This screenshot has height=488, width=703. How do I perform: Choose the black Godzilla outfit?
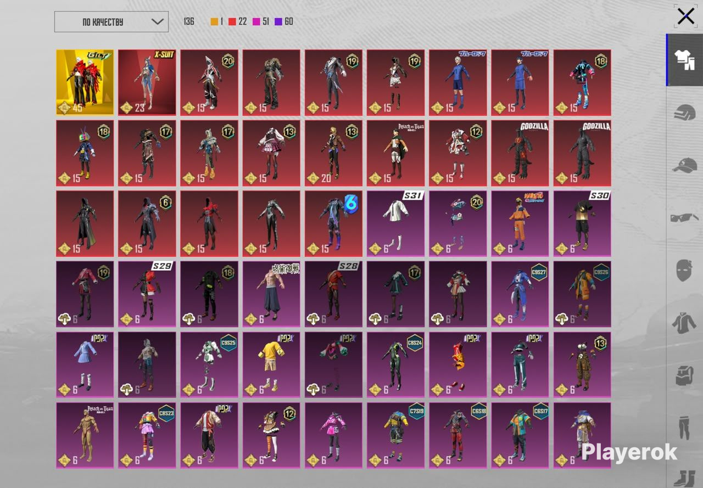pyautogui.click(x=582, y=153)
